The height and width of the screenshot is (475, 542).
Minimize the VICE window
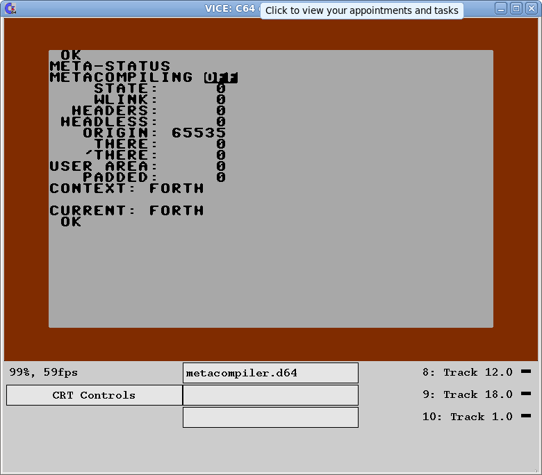tap(502, 8)
